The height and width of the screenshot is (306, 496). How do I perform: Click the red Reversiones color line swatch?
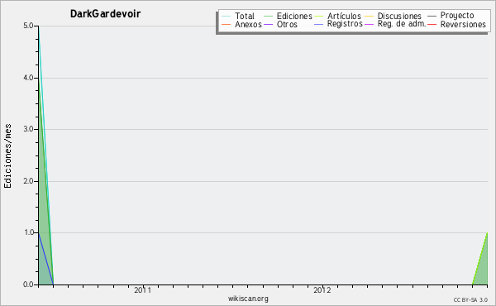coord(432,24)
